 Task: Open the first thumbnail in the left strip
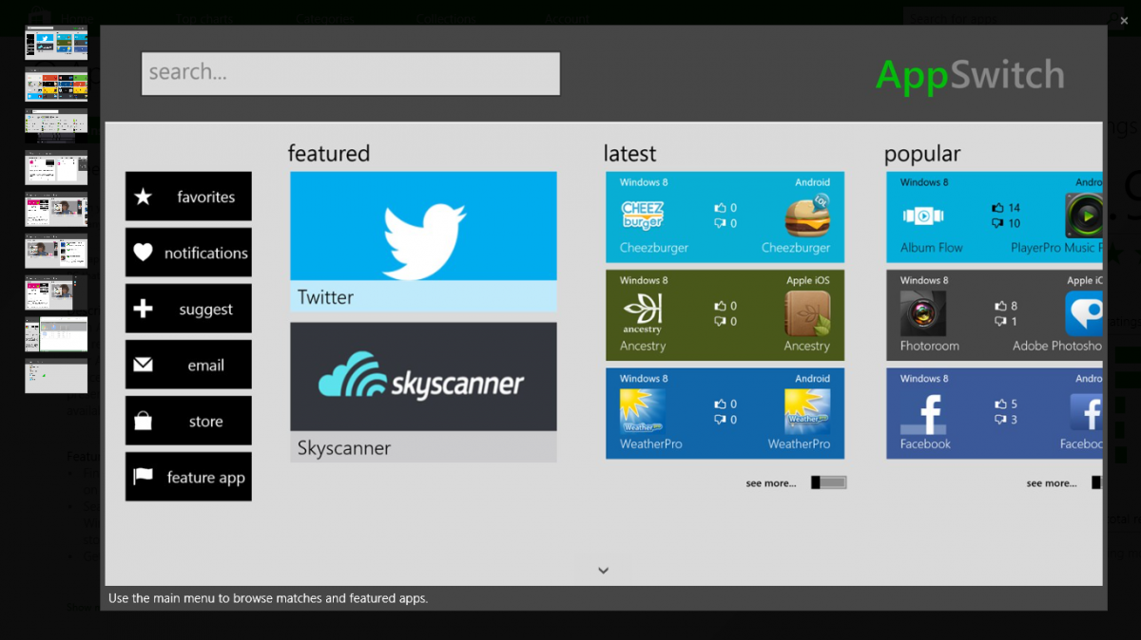[56, 44]
